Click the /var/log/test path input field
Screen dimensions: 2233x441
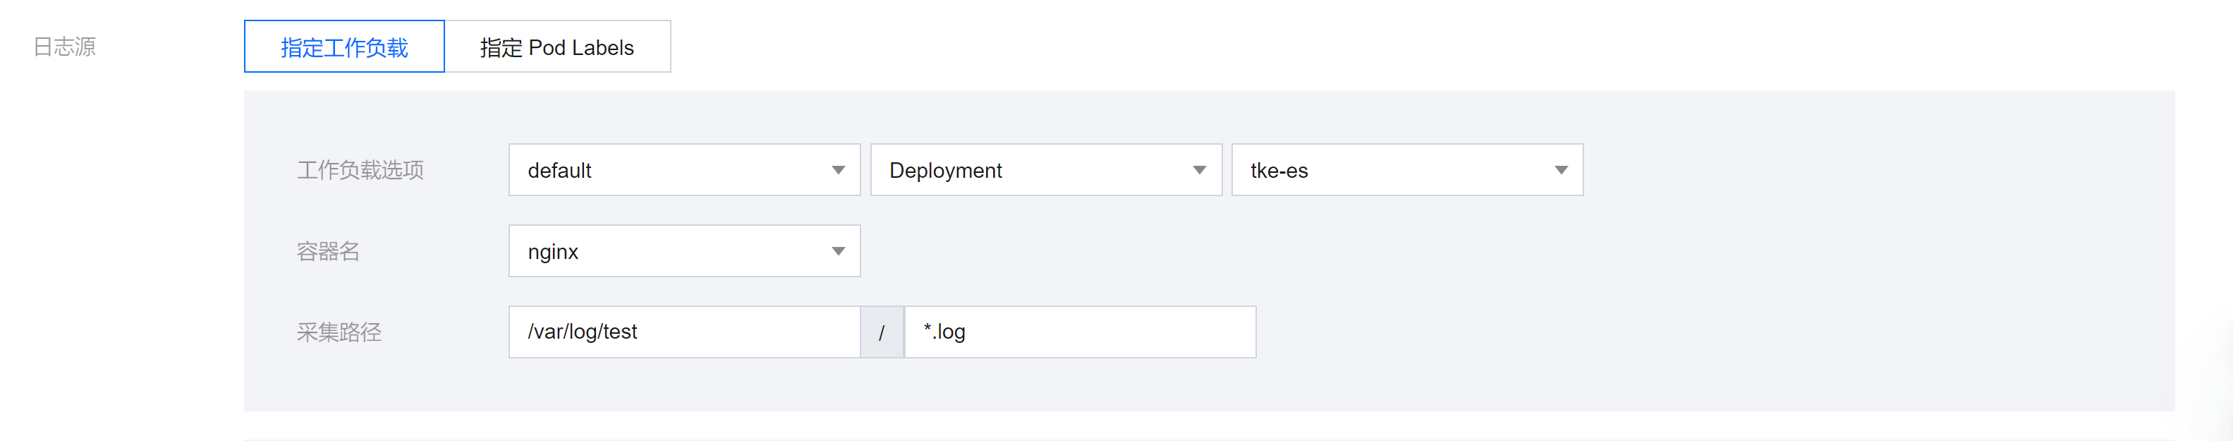[684, 332]
